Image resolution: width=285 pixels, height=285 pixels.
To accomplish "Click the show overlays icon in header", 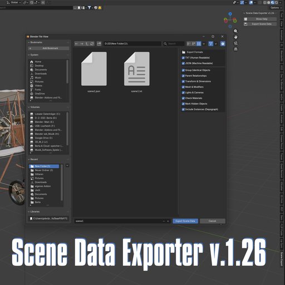I will coord(251,2).
